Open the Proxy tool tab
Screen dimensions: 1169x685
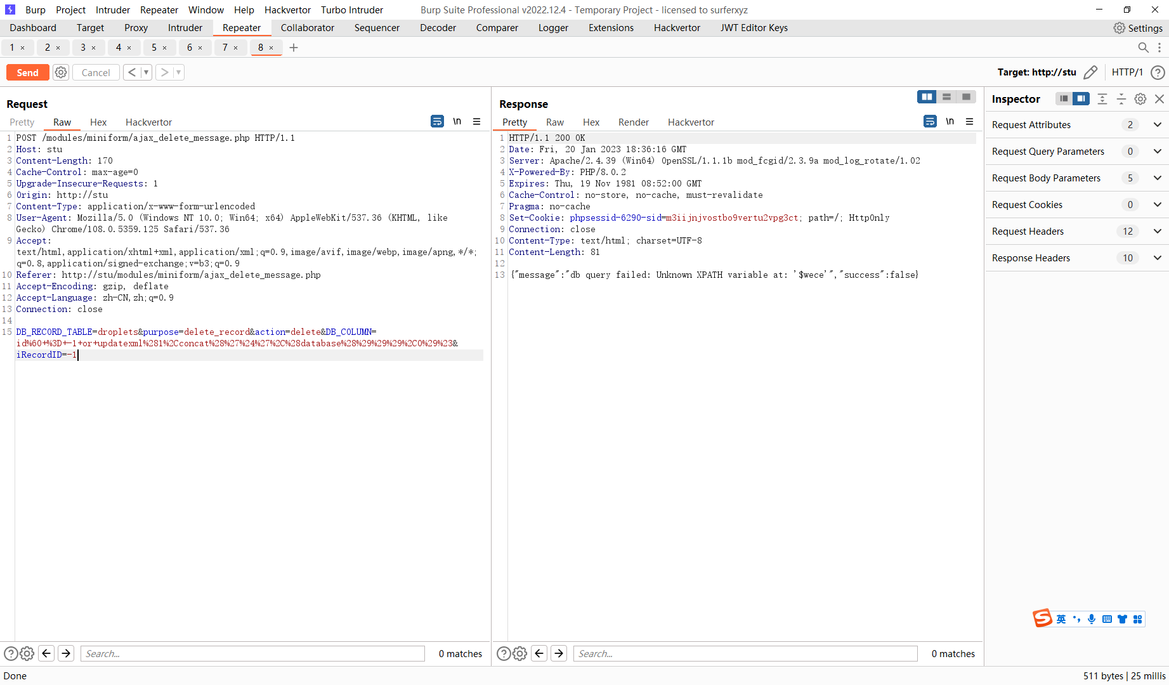coord(136,28)
